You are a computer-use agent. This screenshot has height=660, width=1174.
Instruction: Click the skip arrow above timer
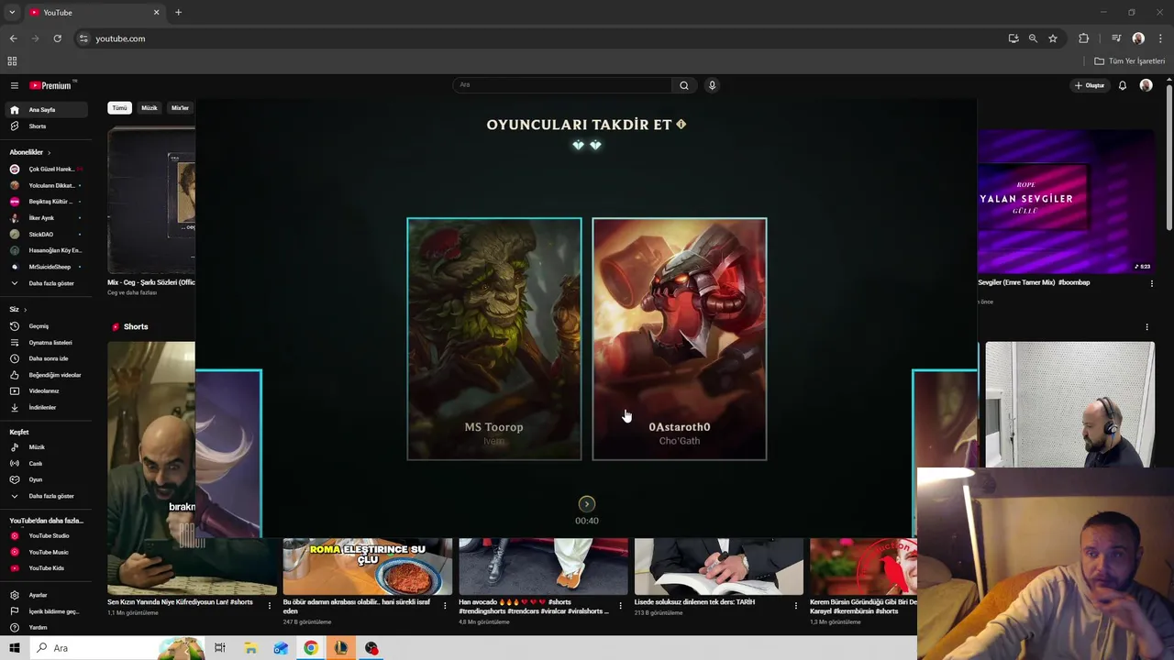[x=587, y=504]
